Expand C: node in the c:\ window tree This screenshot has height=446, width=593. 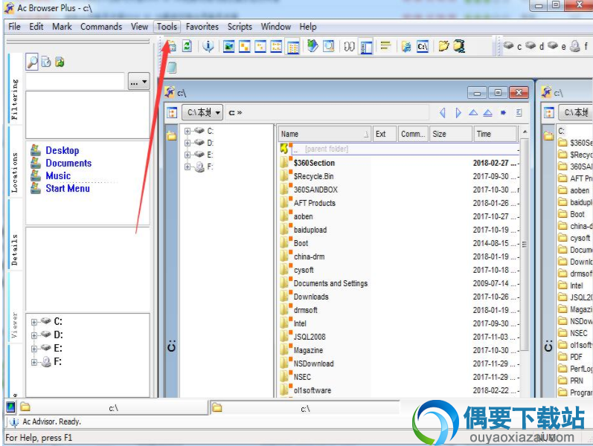[187, 131]
